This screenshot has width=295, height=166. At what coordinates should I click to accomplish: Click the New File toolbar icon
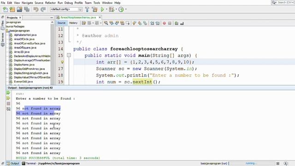[5, 9]
